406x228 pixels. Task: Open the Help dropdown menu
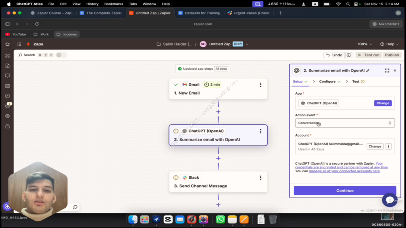390,44
